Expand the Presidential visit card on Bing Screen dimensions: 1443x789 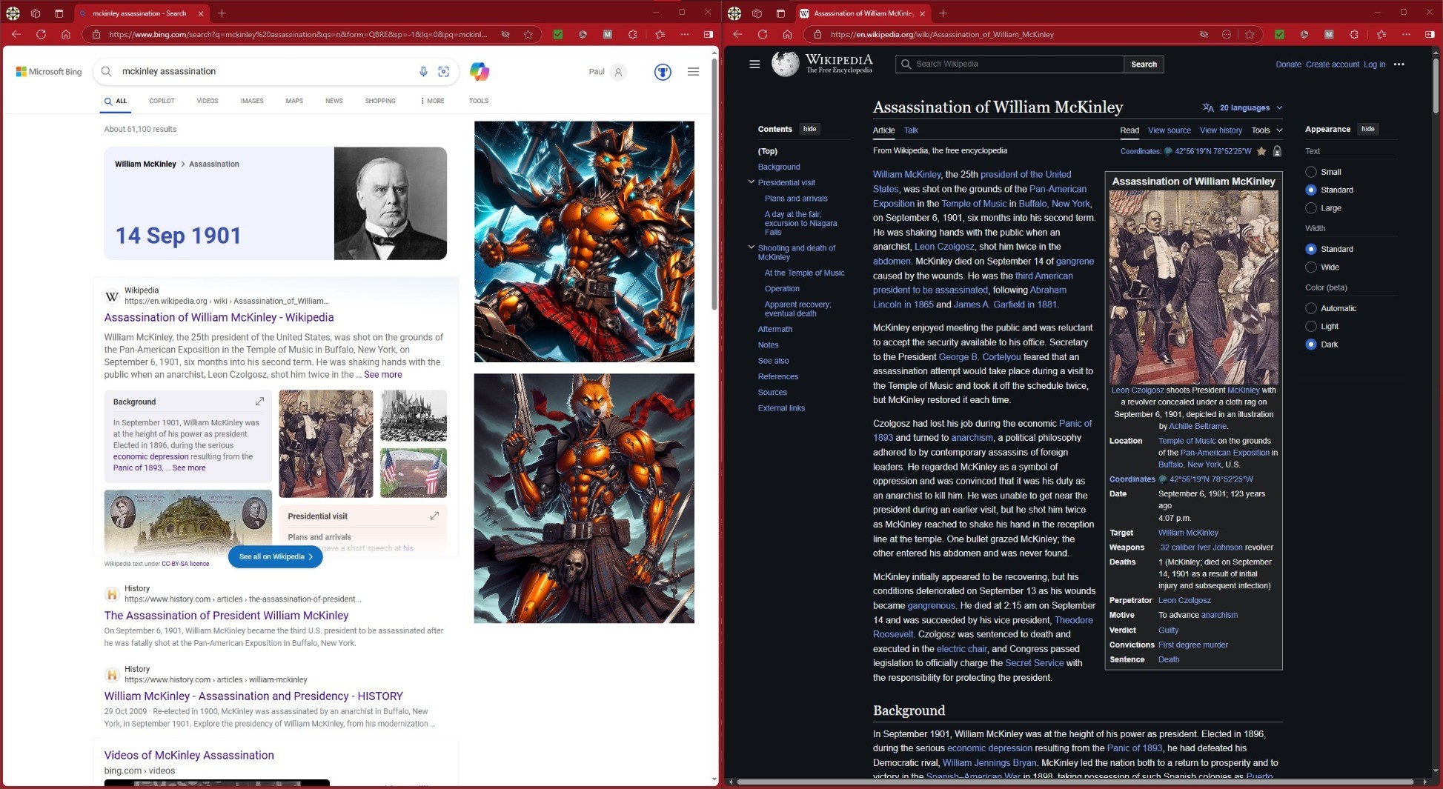point(434,516)
